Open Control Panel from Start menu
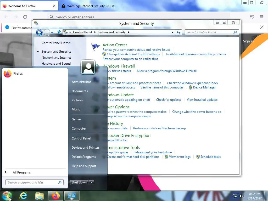 click(81, 138)
